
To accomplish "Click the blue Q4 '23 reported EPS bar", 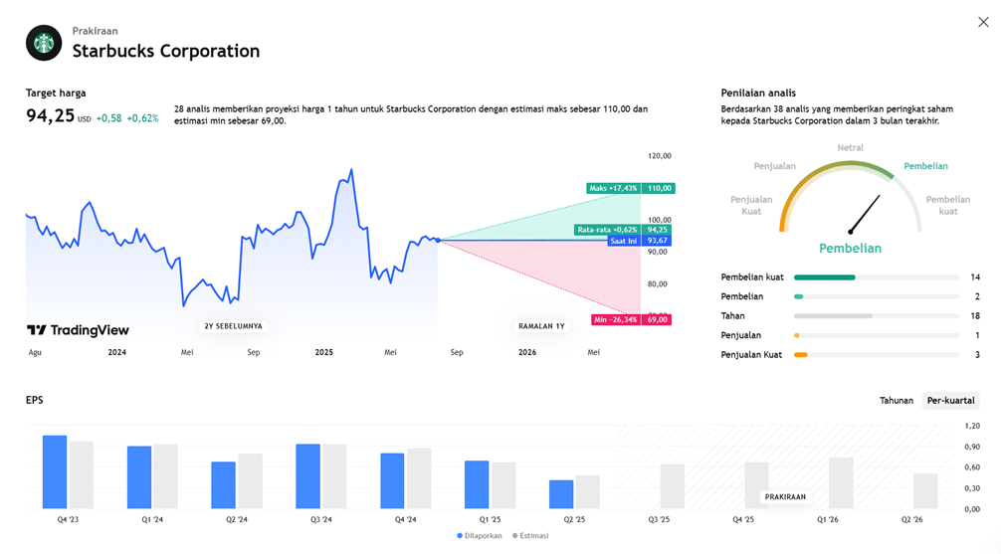I will click(55, 472).
